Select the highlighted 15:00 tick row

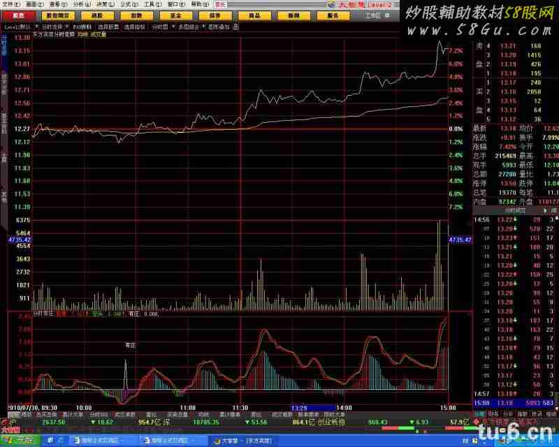tap(514, 403)
